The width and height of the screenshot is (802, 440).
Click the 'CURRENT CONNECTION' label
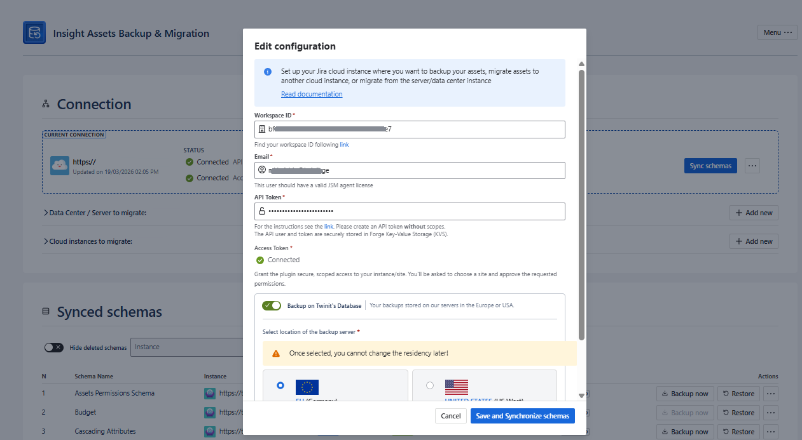click(x=74, y=135)
